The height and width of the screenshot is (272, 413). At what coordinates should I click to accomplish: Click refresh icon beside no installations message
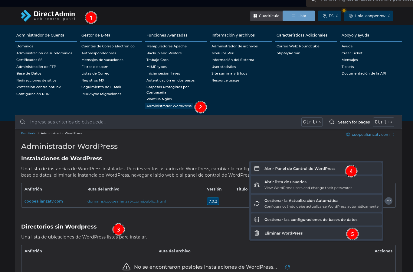[287, 267]
